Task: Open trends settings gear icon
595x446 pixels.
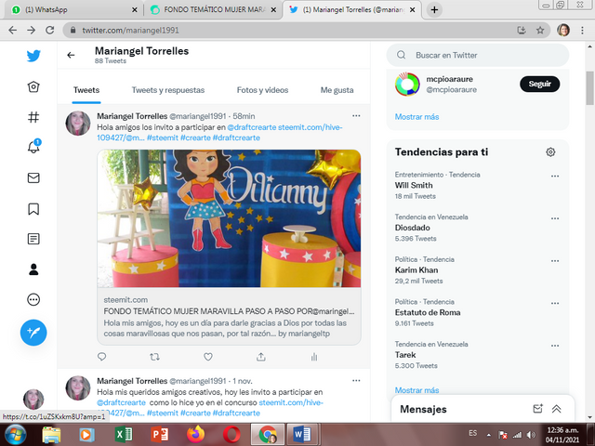Action: [550, 152]
